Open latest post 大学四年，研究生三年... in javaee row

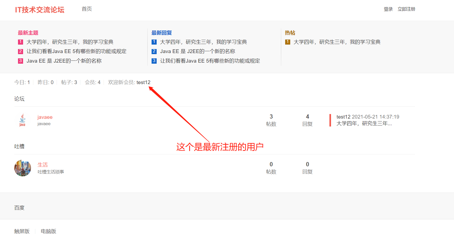[x=364, y=123]
